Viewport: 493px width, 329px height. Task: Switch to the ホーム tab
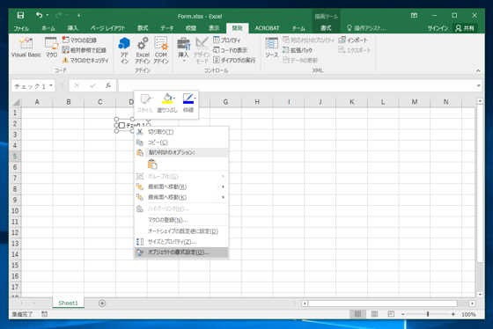(48, 28)
